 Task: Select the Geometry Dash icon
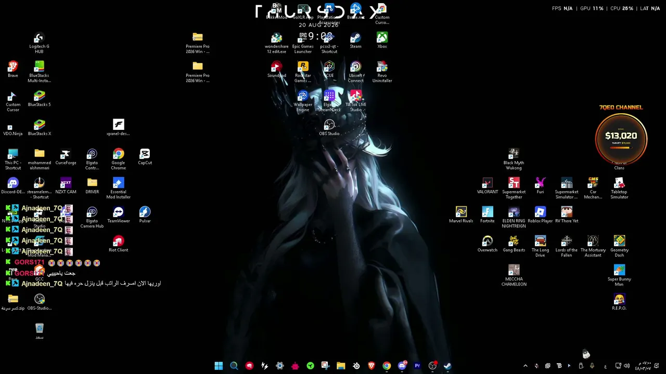(619, 247)
